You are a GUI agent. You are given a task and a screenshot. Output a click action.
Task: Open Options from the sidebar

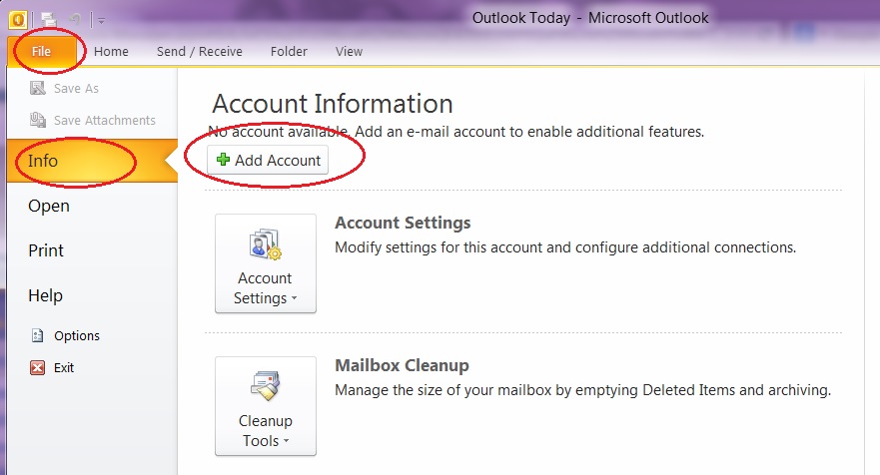pos(76,336)
